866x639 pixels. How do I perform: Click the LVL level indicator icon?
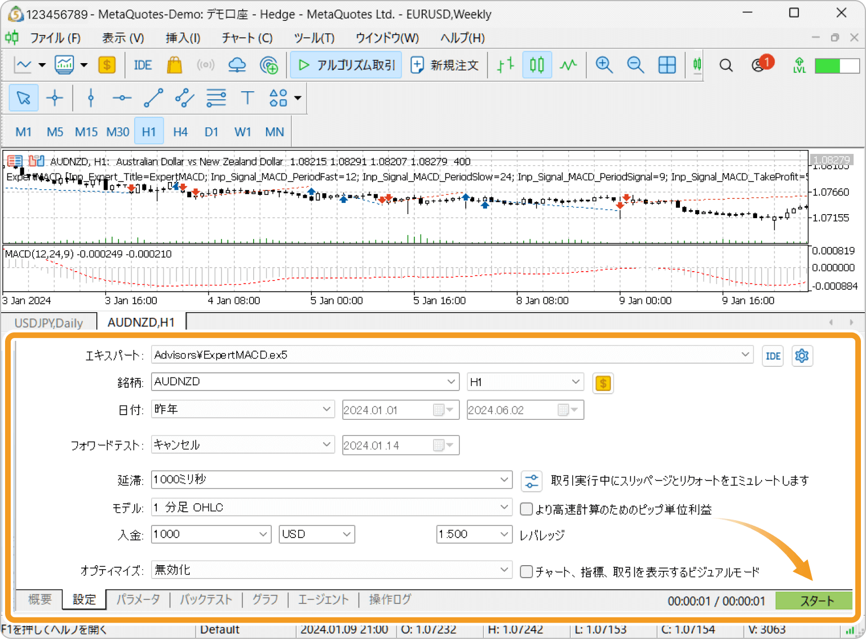click(x=799, y=65)
